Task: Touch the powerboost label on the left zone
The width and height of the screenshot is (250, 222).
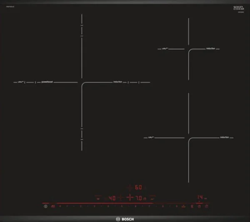Action: pyautogui.click(x=47, y=82)
